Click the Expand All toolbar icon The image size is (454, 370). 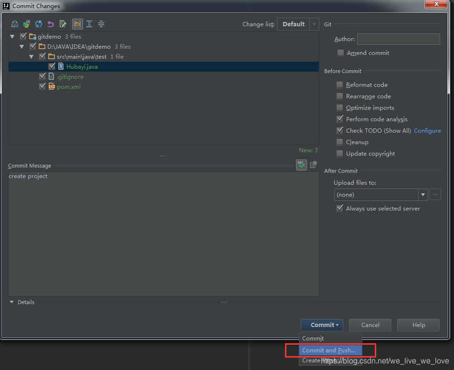tap(89, 24)
